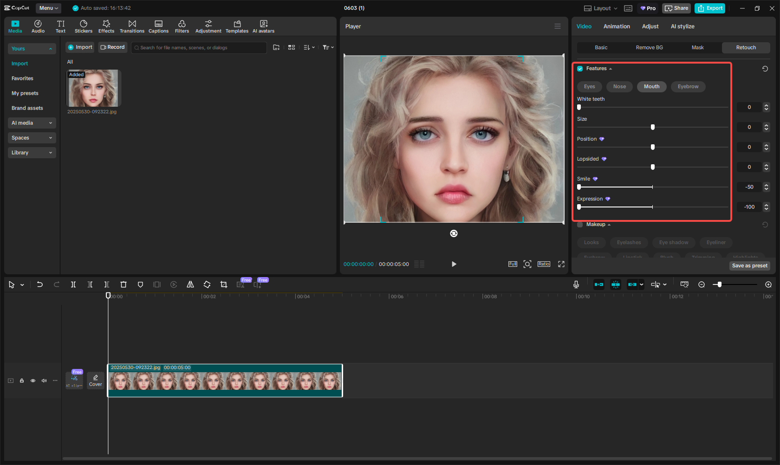780x465 pixels.
Task: Select the Split tool in the timeline toolbar
Action: click(73, 284)
